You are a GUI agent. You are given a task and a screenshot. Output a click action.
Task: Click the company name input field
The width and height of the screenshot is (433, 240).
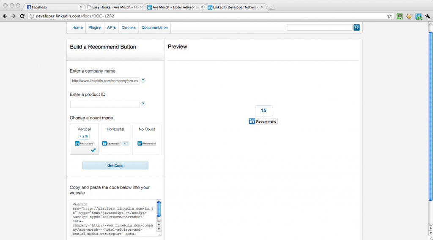105,81
